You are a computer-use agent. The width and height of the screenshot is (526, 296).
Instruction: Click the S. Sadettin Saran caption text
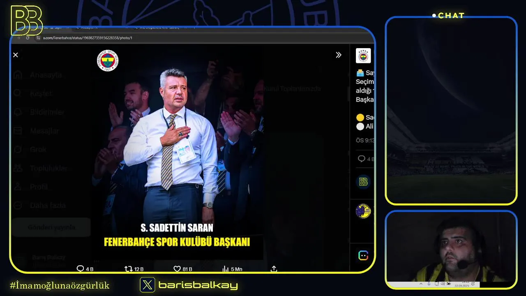click(177, 228)
